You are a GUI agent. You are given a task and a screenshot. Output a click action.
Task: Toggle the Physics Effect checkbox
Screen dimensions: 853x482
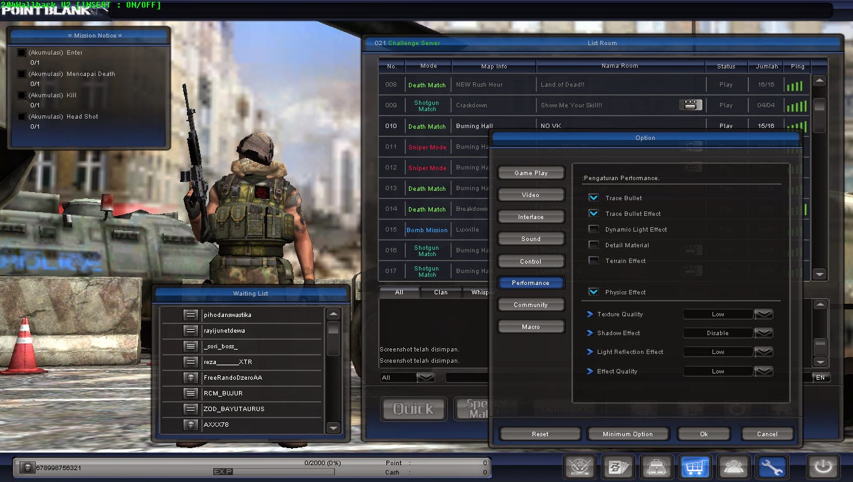(593, 292)
